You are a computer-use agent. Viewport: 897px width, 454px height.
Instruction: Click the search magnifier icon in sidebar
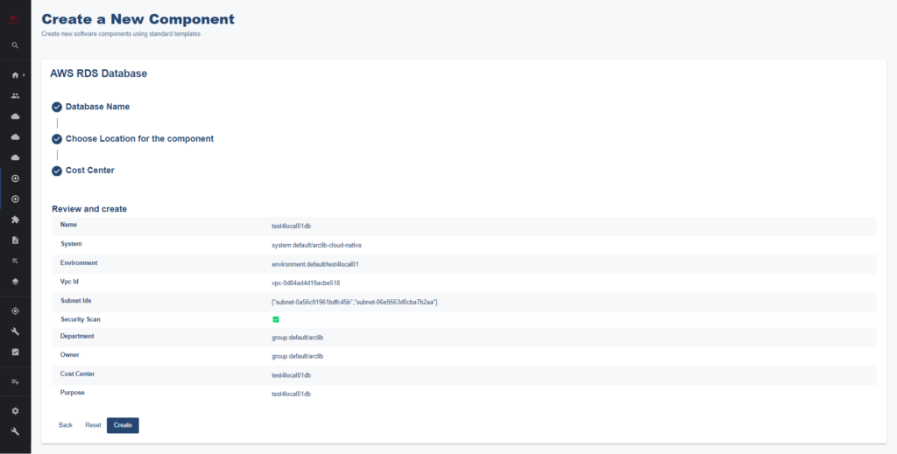[15, 45]
